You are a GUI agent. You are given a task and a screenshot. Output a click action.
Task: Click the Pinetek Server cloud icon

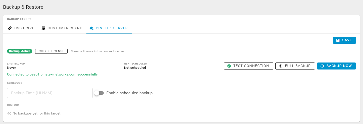[x=92, y=28]
